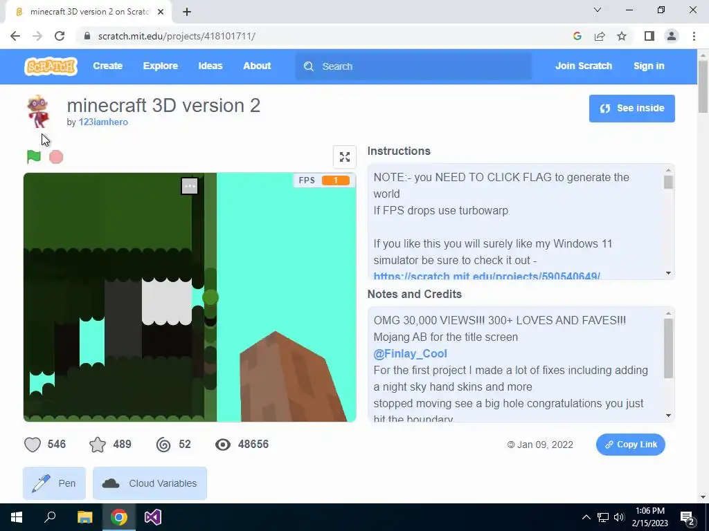Enter fullscreen mode for the project player
Image resolution: width=709 pixels, height=531 pixels.
(345, 157)
